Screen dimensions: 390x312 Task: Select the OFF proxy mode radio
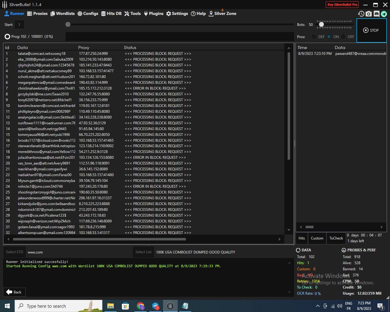(343, 37)
